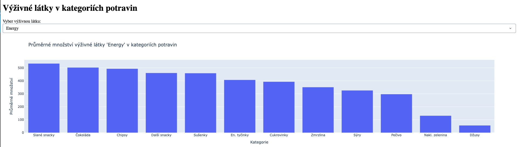The width and height of the screenshot is (517, 147).
Task: Open the Energy nutrient dropdown
Action: pos(259,28)
